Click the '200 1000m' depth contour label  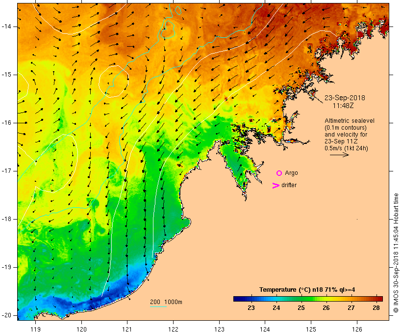(166, 302)
